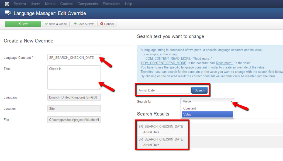Open the Content menu
Screen dimensions: 283x161
click(66, 4)
